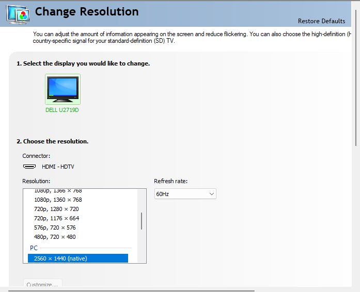Click the HDMI connector icon
The height and width of the screenshot is (292, 360).
tap(29, 167)
